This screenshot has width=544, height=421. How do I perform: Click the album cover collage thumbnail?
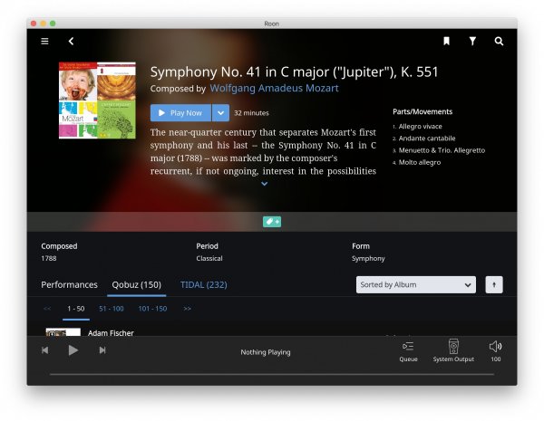pyautogui.click(x=97, y=100)
